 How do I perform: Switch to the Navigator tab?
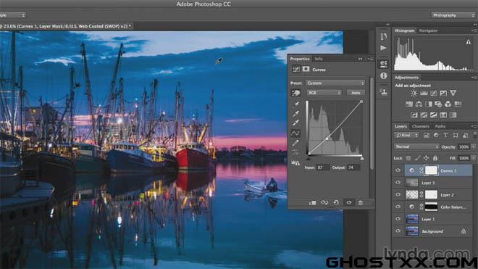[x=428, y=30]
